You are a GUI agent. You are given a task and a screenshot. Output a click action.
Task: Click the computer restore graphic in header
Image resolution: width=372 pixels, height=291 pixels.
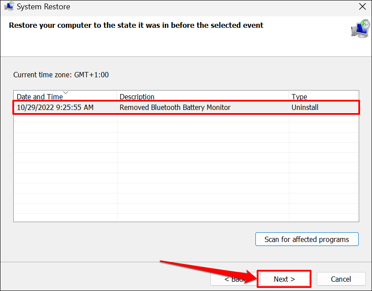[361, 28]
